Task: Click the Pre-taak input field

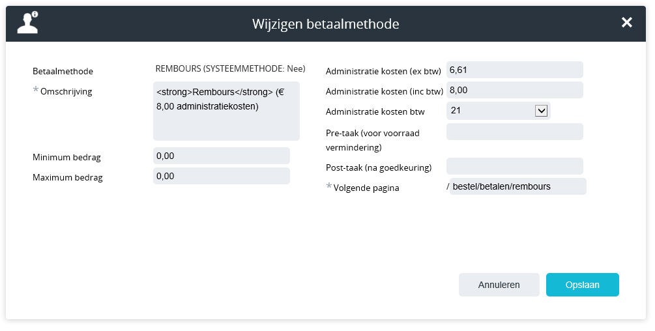Action: pos(515,132)
